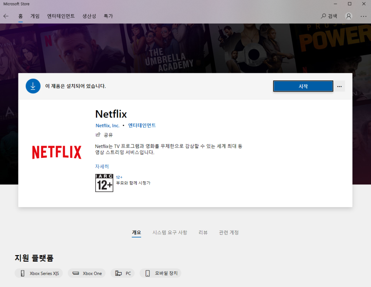Click the 공유 share label
The image size is (371, 287).
tap(108, 135)
